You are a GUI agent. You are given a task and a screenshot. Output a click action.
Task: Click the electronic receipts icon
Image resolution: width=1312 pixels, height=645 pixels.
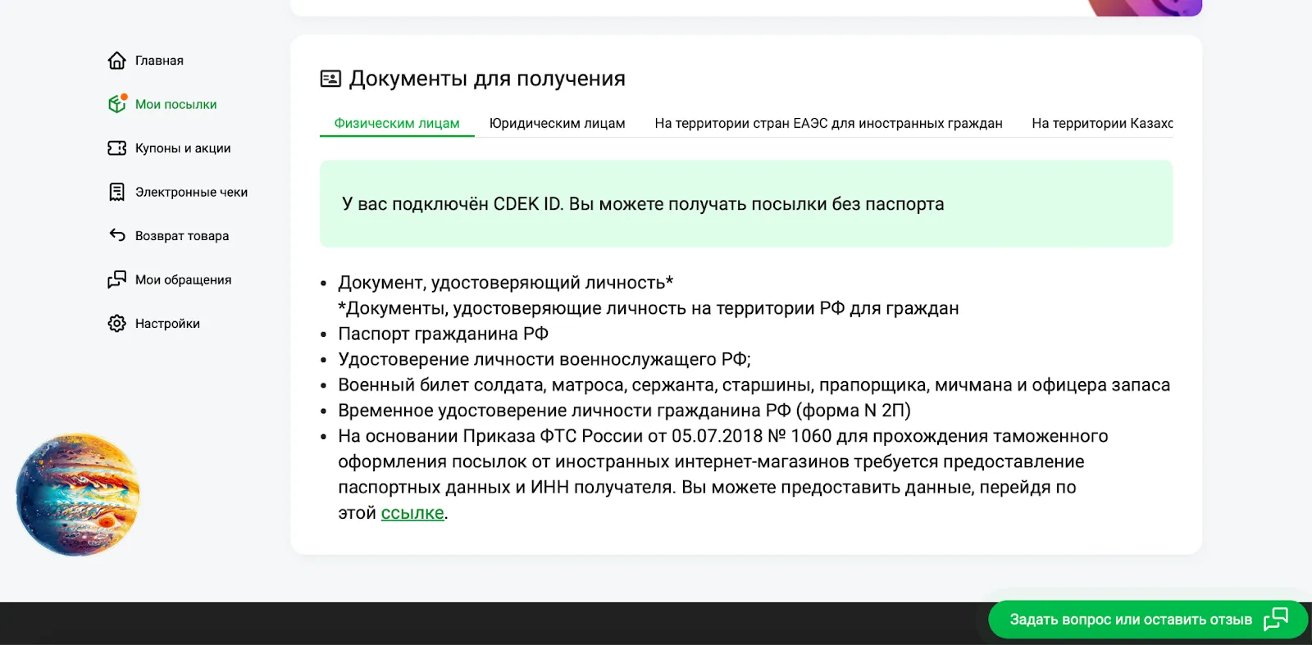click(117, 192)
